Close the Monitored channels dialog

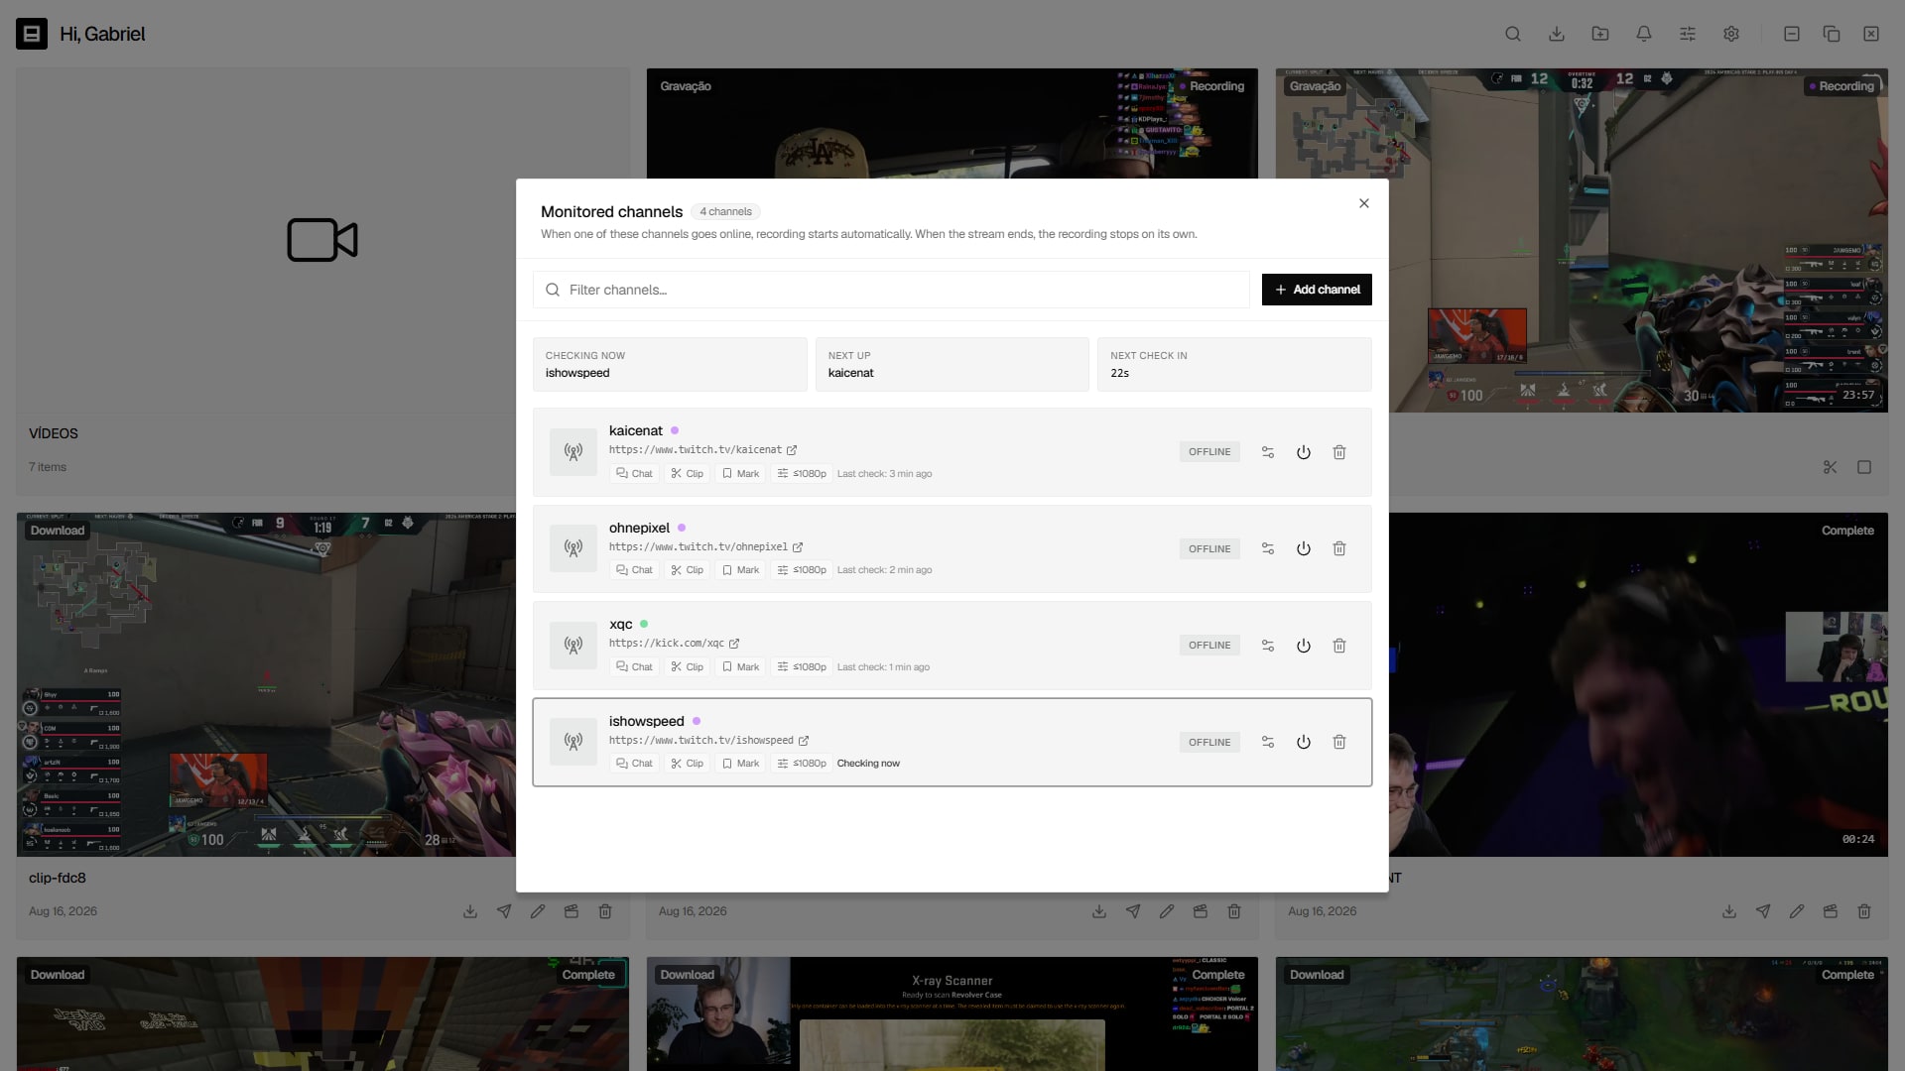1364,203
